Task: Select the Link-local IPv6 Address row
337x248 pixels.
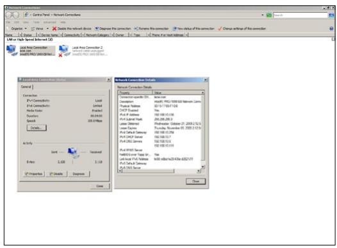Action: [160, 159]
